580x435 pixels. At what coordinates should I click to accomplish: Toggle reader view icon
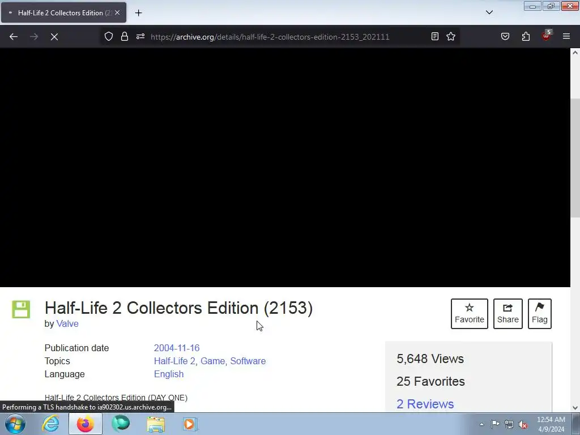pyautogui.click(x=435, y=36)
